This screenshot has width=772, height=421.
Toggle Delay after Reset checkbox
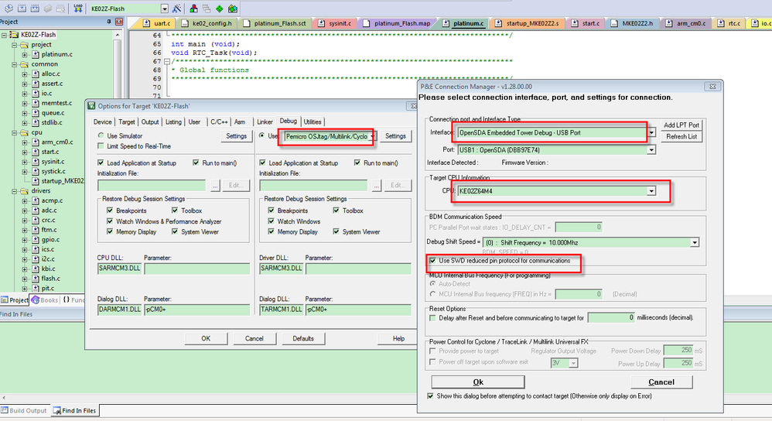click(432, 318)
